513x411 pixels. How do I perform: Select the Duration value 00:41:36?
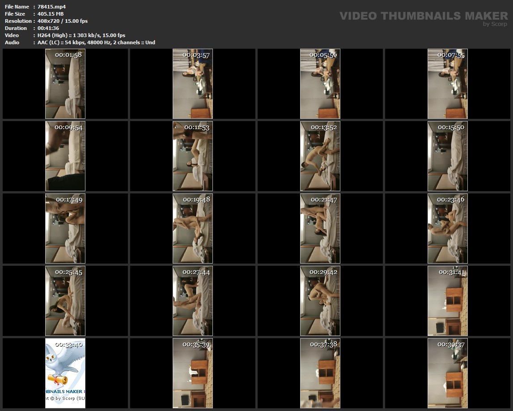[48, 28]
